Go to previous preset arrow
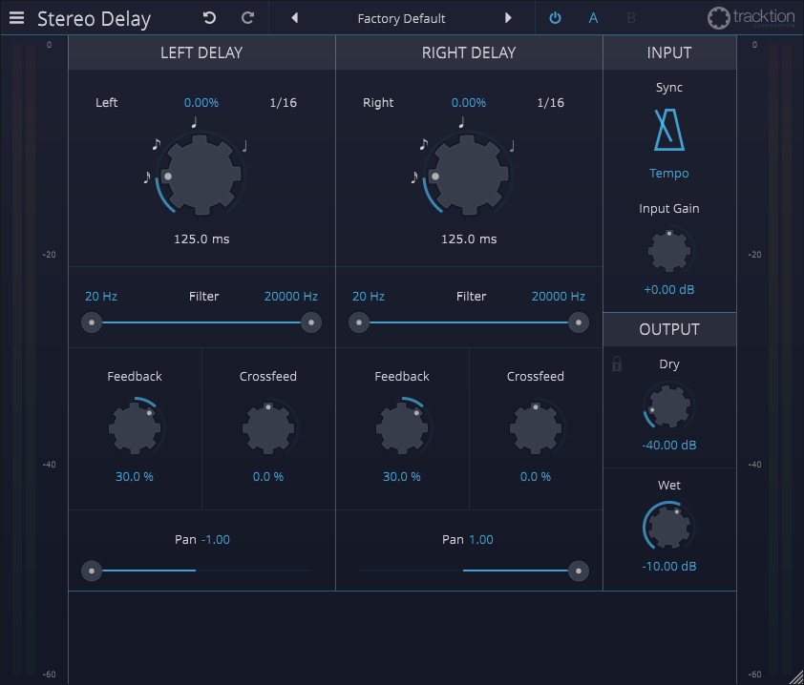Viewport: 804px width, 685px height. coord(294,18)
